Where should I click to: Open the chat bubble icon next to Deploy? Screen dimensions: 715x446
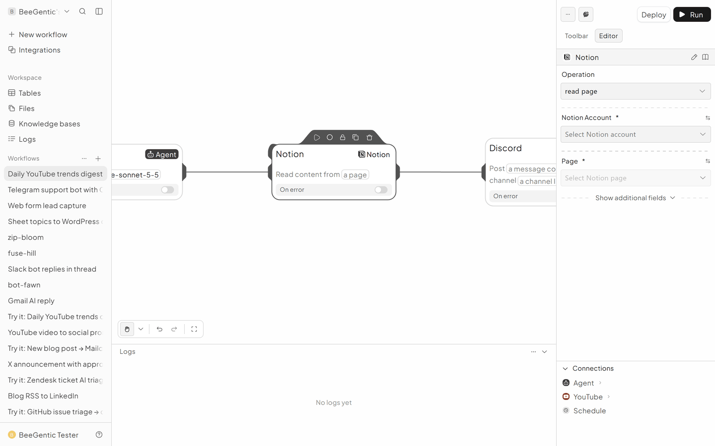coord(586,14)
